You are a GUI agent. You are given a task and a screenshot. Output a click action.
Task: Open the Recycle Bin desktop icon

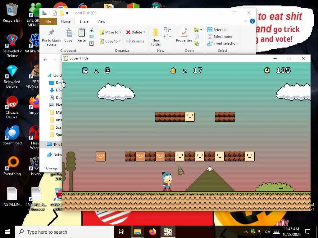pyautogui.click(x=12, y=13)
